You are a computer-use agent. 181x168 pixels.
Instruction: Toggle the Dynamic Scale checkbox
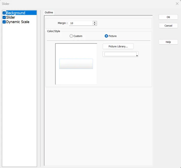point(4,22)
